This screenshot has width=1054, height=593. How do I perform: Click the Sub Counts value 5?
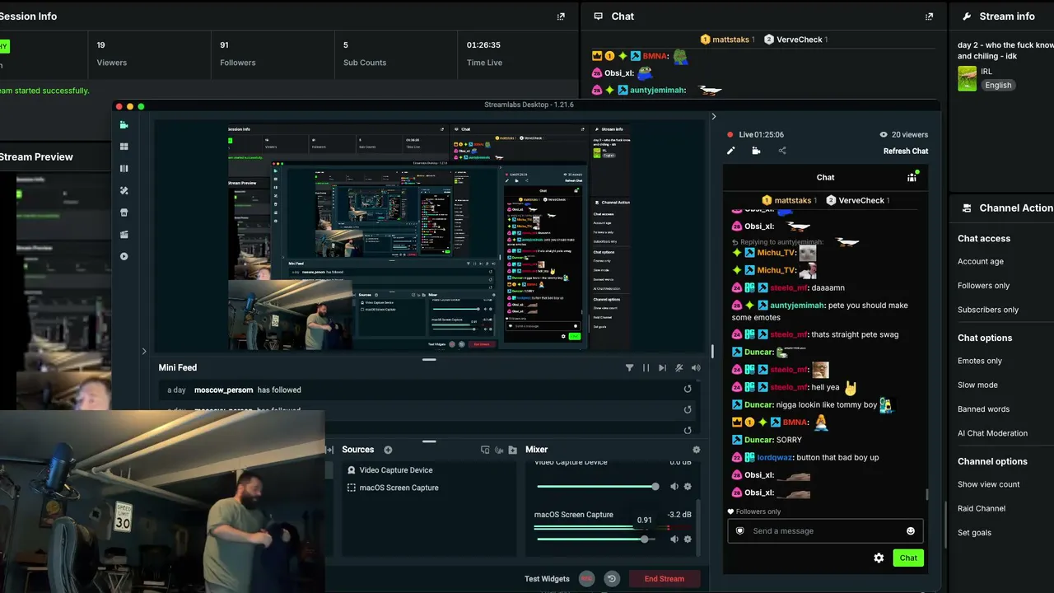[346, 45]
